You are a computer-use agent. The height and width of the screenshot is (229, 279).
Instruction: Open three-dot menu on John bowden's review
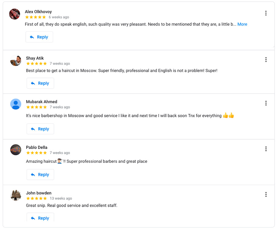[266, 194]
